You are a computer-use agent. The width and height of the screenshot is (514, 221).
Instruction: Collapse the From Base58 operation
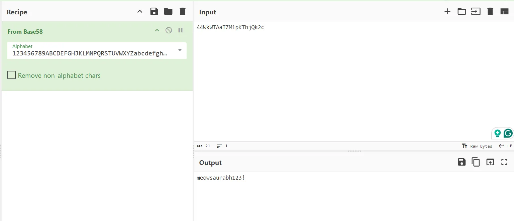(x=157, y=30)
